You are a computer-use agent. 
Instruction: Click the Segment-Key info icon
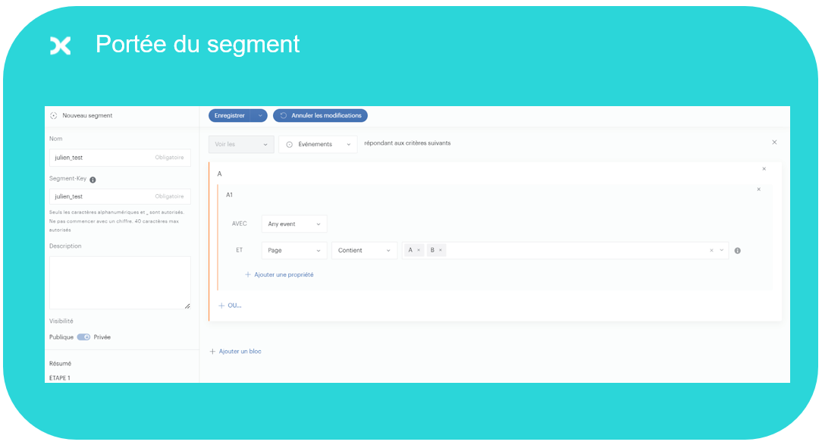click(93, 179)
